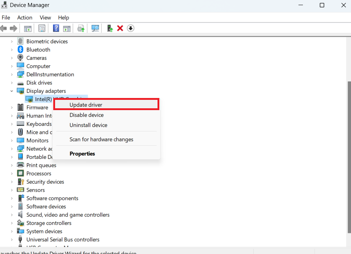Select the Network adapters row

(x=39, y=149)
